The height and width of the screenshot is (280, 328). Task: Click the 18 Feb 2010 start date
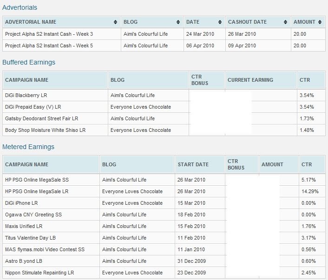tap(191, 215)
